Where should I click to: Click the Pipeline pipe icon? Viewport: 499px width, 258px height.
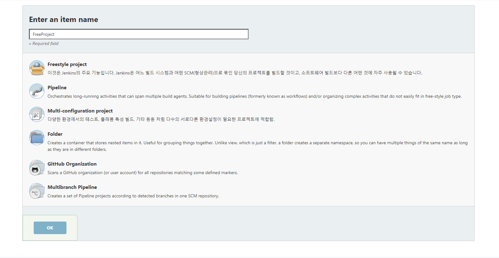point(37,91)
